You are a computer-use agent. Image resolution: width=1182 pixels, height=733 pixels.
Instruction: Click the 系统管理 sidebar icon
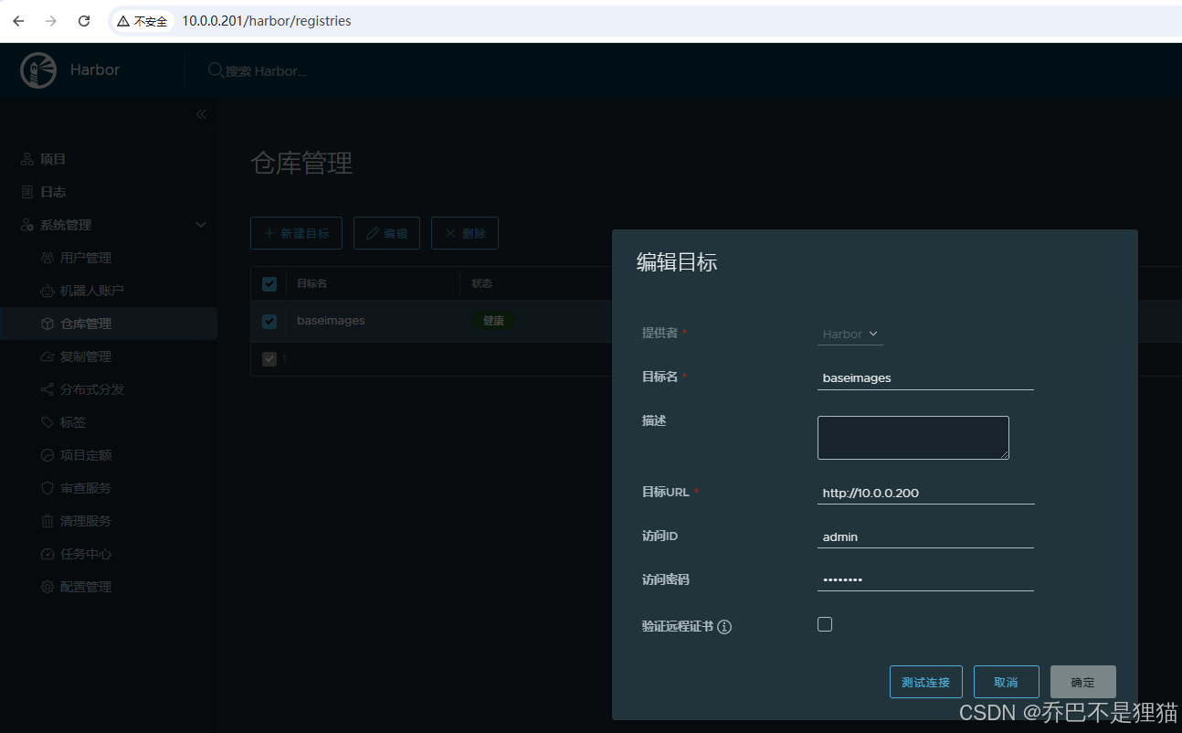coord(27,225)
